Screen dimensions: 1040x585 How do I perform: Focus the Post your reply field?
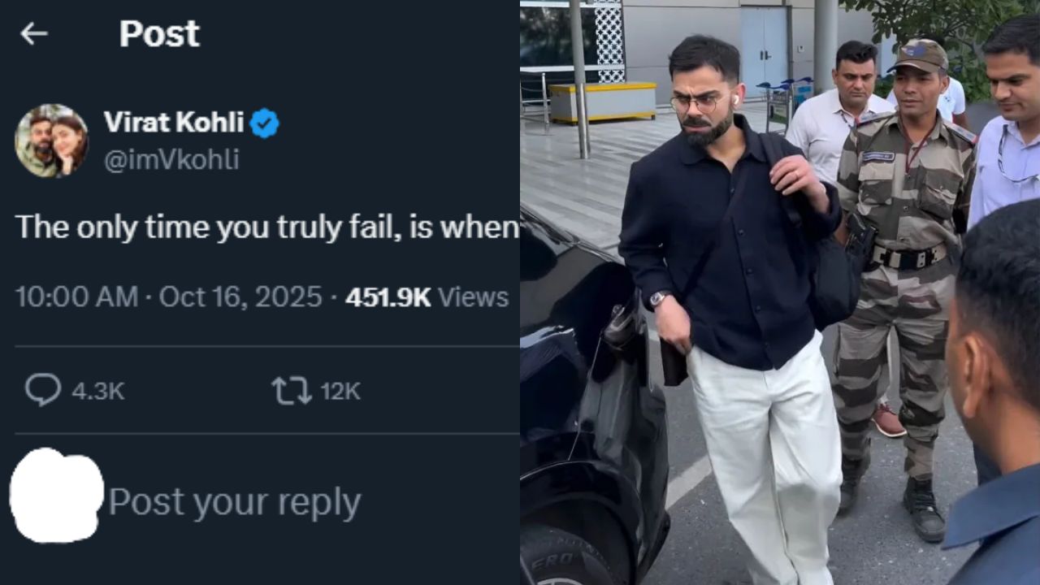(236, 503)
